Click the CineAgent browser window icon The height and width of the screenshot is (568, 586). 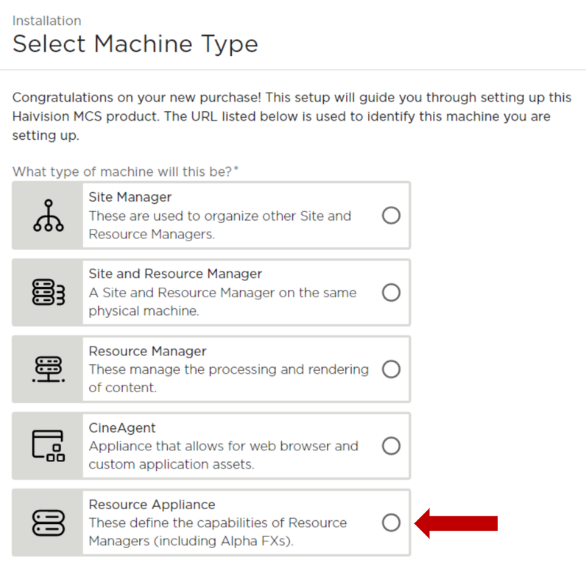click(x=49, y=446)
